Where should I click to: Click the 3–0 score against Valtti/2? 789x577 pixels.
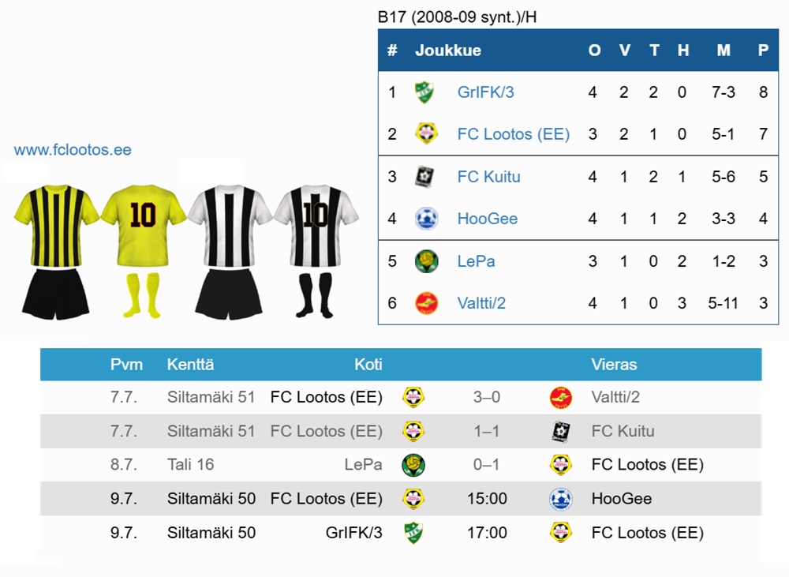487,397
